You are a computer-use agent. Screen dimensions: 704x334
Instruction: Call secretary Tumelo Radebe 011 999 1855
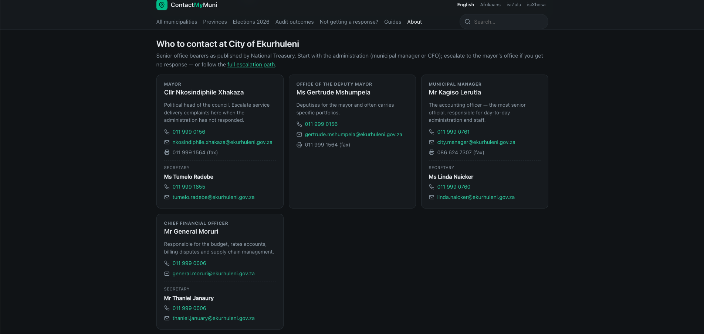point(189,187)
